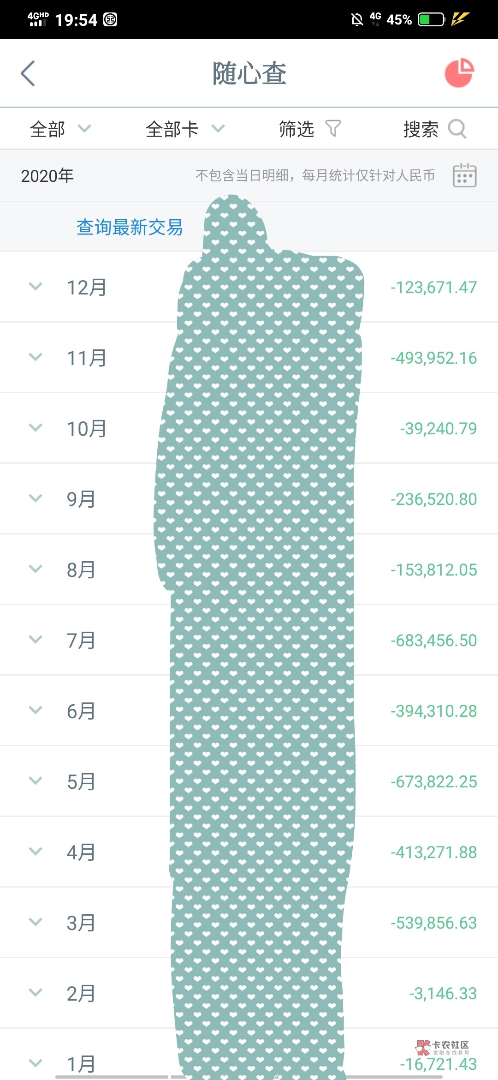Expand the 4月 row chevron

[x=36, y=852]
